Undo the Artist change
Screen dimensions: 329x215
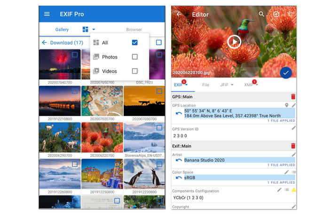[179, 160]
